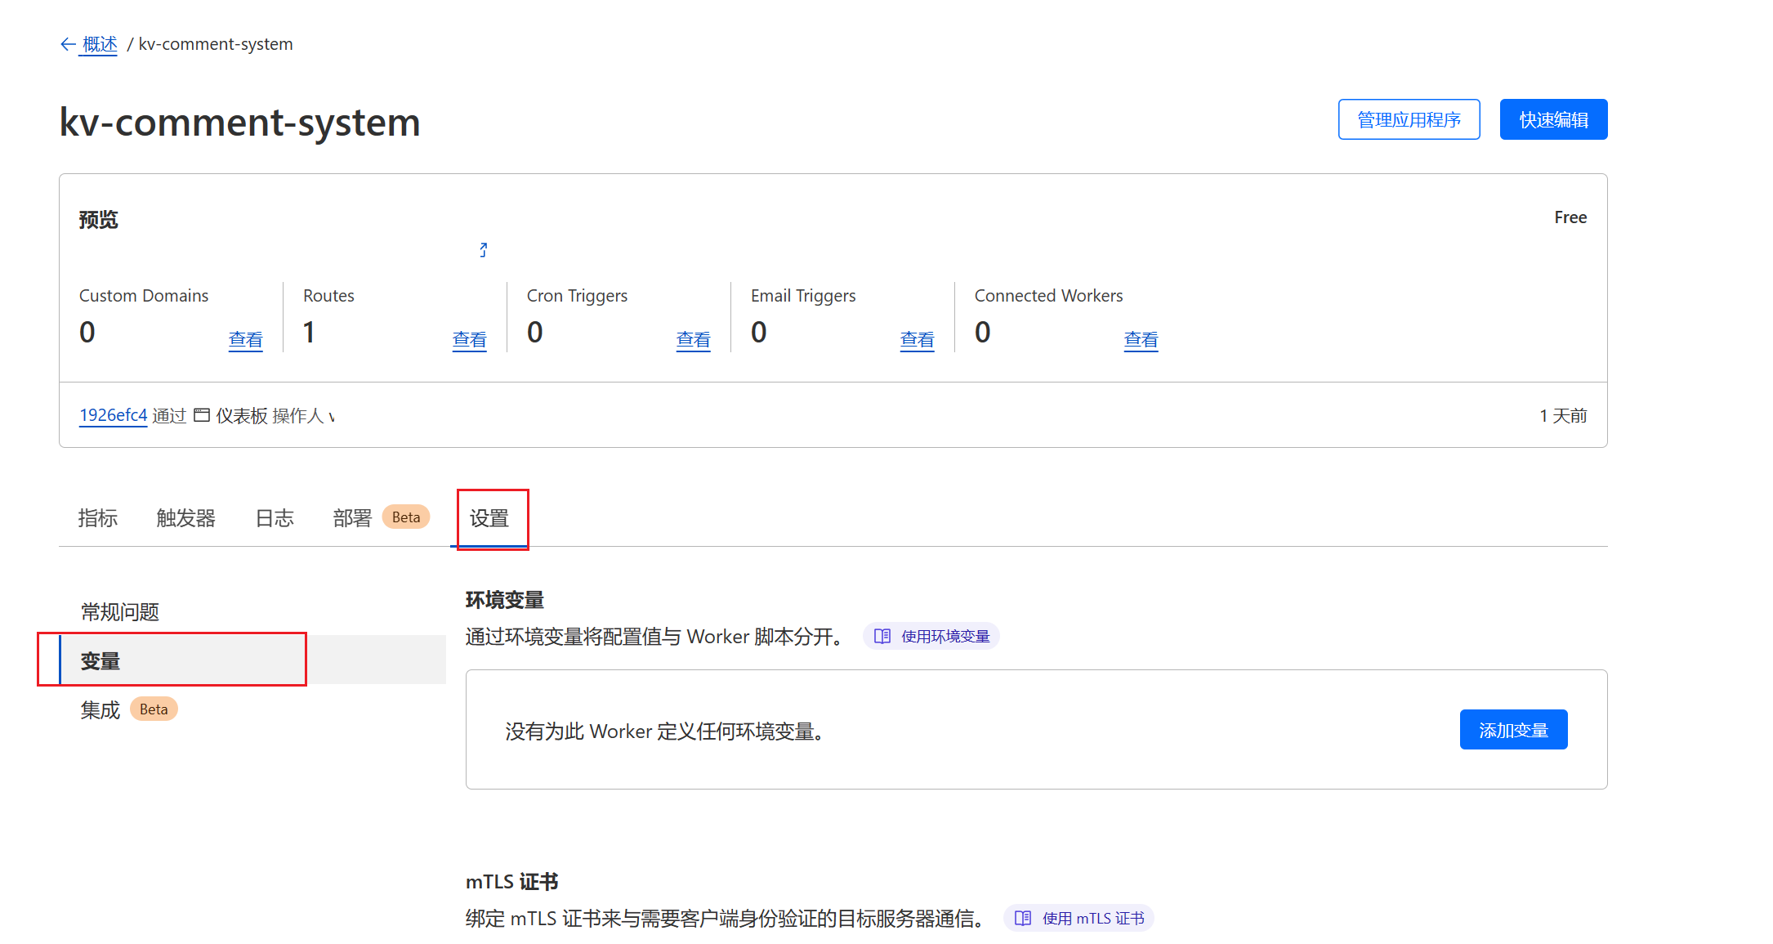This screenshot has height=944, width=1773.
Task: Switch to the 指标 tab
Action: pyautogui.click(x=97, y=518)
